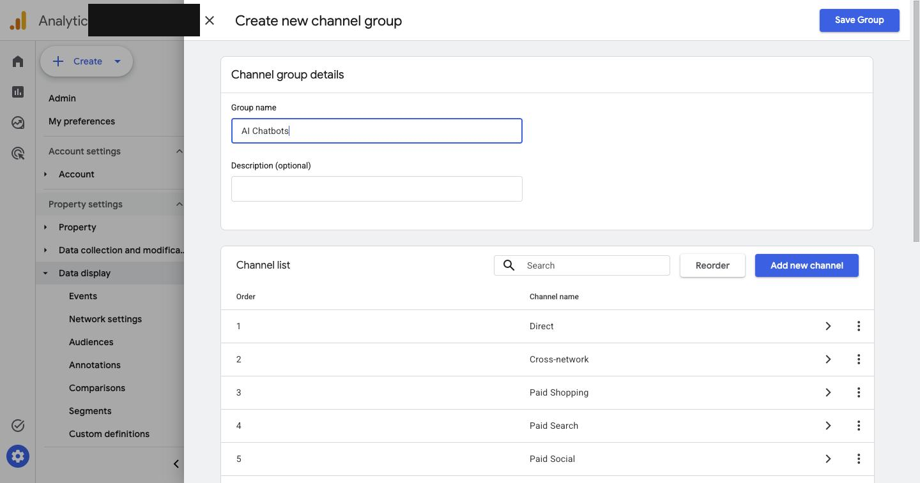This screenshot has height=483, width=920.
Task: Click the Save Group button
Action: 859,20
